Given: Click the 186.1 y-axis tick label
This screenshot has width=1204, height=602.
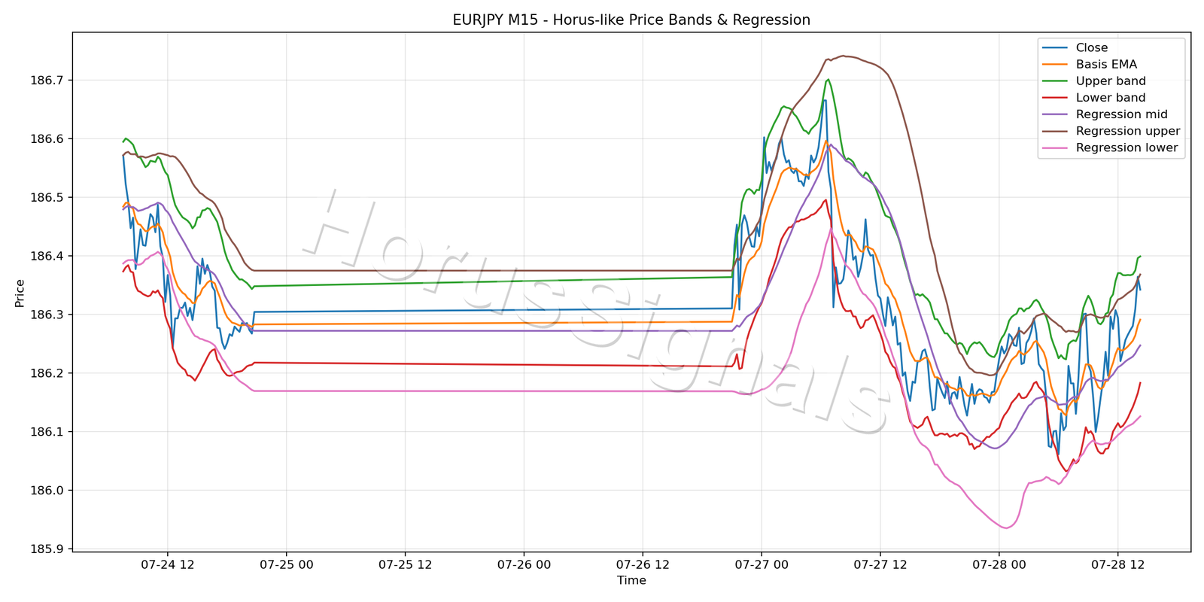Looking at the screenshot, I should pyautogui.click(x=47, y=432).
